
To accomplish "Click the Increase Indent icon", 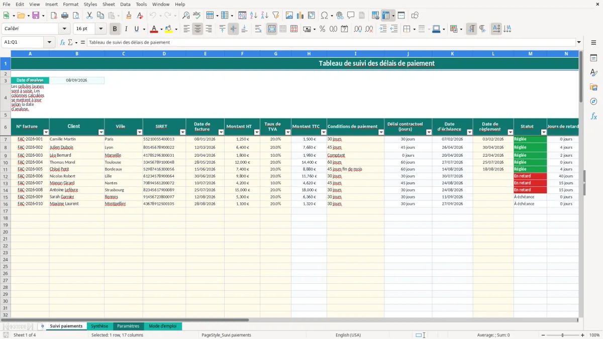I will coord(383,29).
